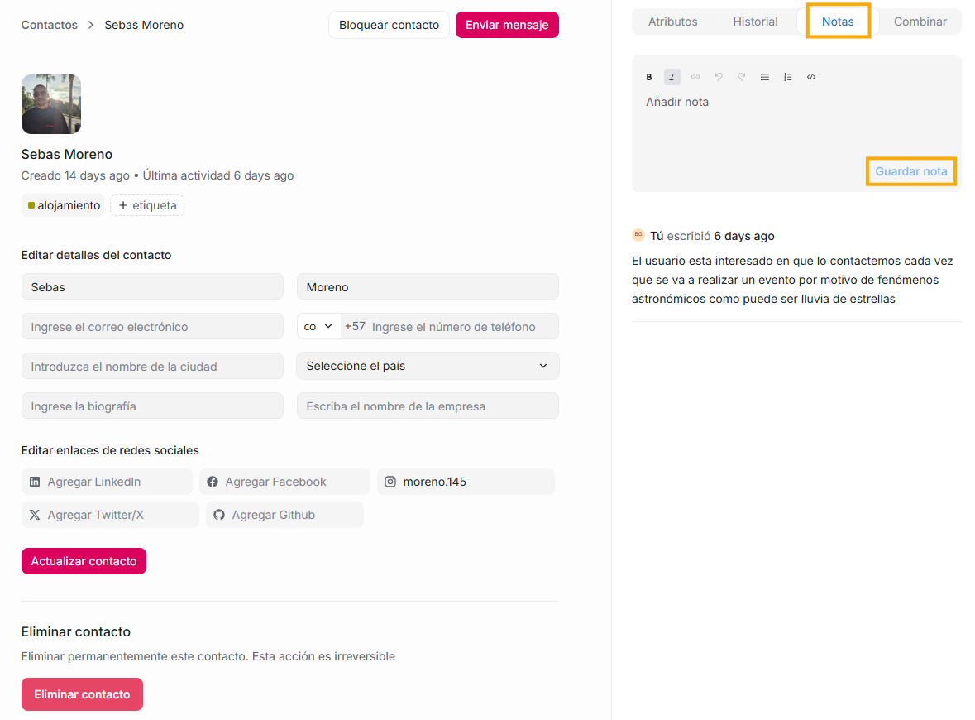This screenshot has height=720, width=975.
Task: Toggle italic formatting in note editor
Action: (x=672, y=77)
